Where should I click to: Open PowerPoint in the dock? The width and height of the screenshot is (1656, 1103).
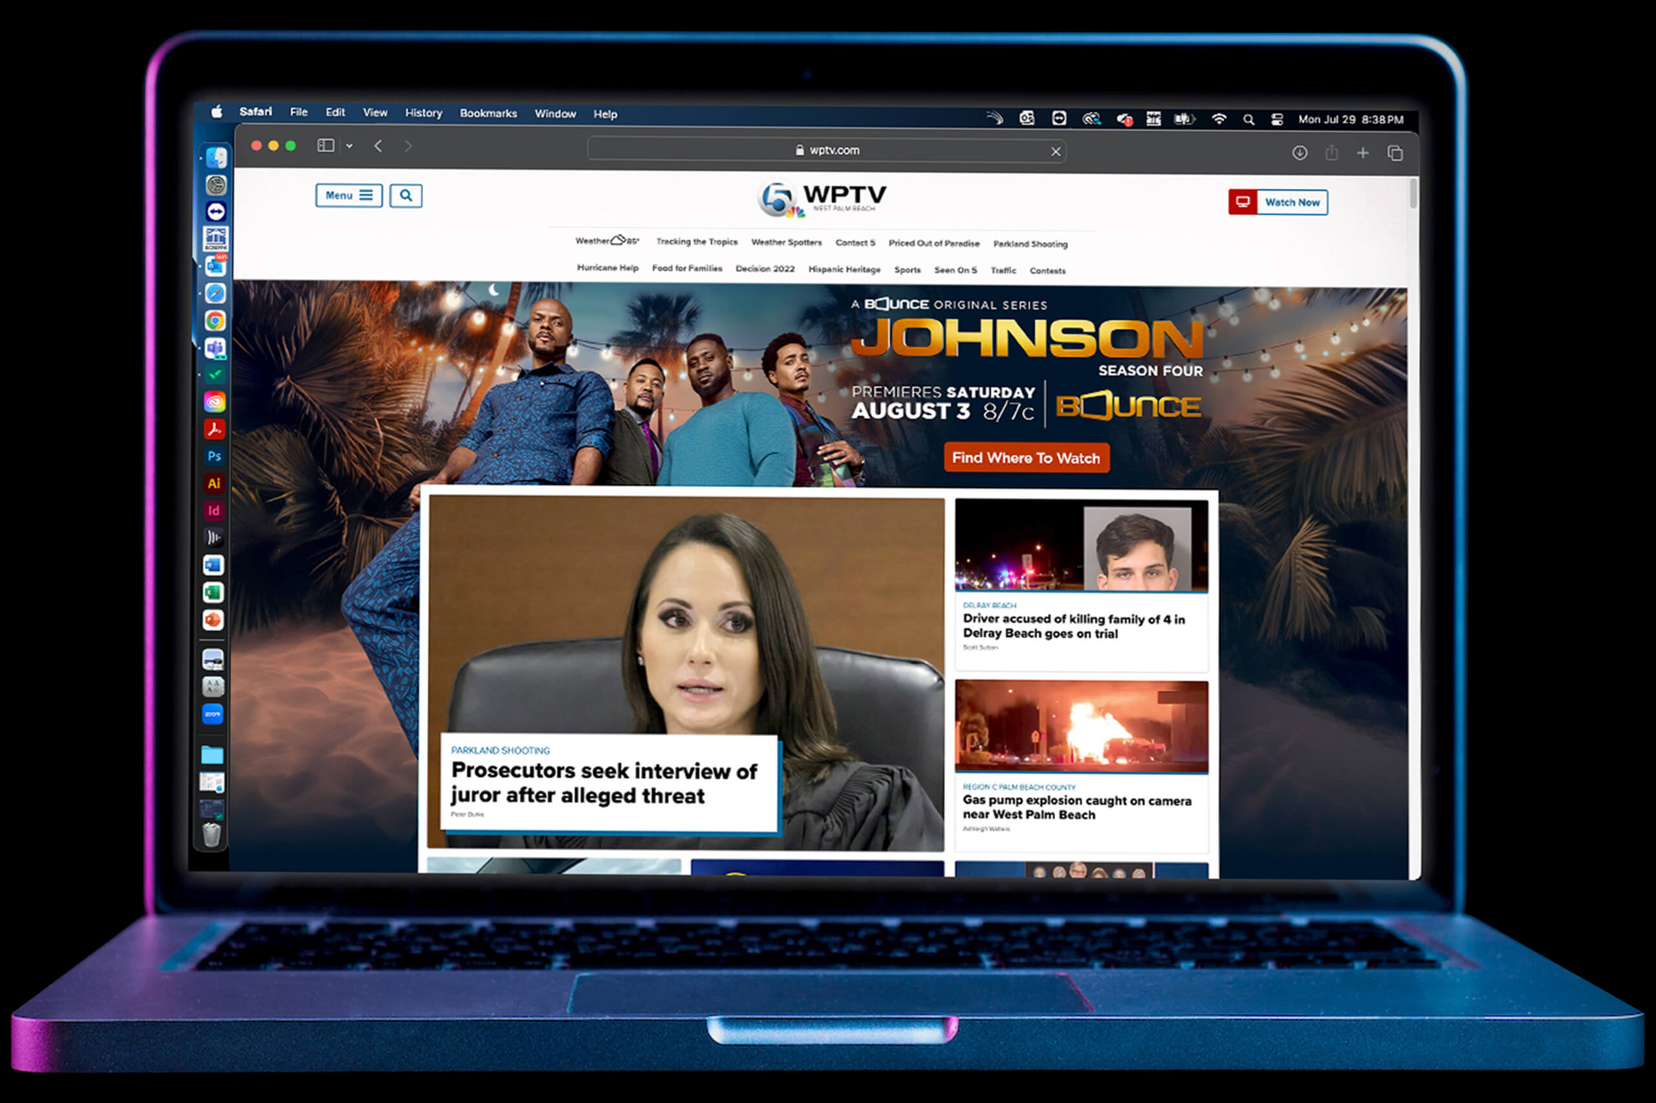tap(213, 620)
